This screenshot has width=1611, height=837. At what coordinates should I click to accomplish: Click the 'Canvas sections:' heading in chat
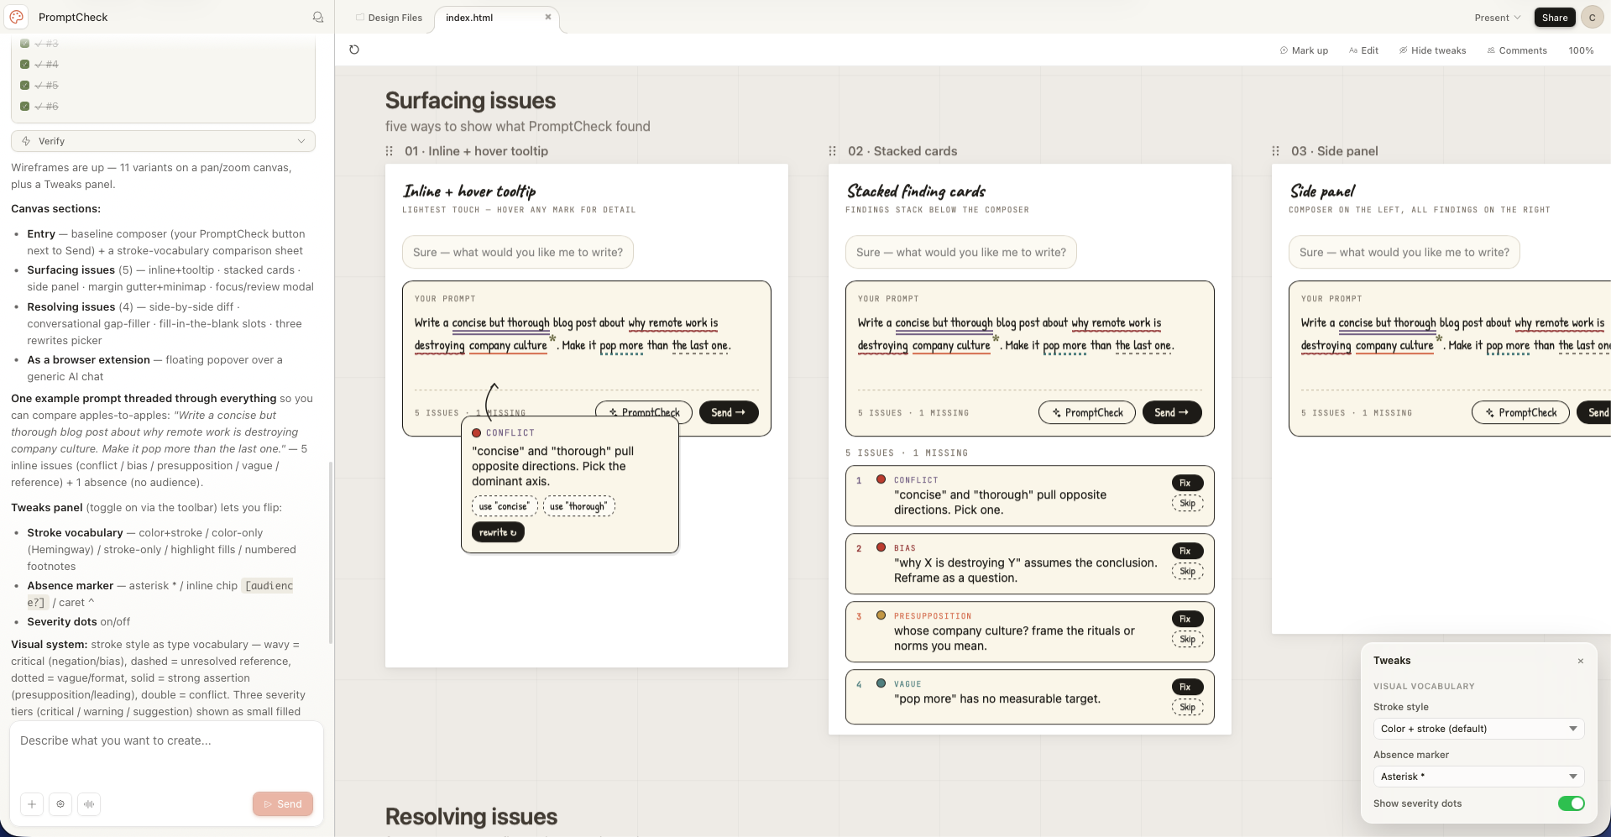(55, 209)
